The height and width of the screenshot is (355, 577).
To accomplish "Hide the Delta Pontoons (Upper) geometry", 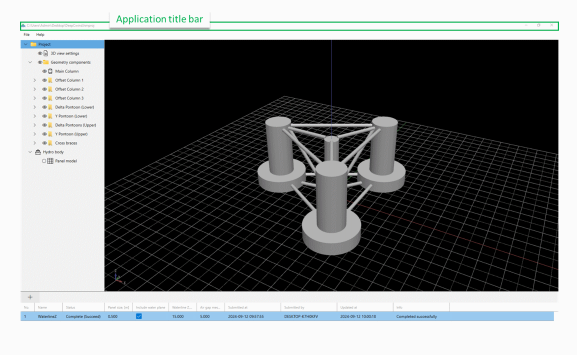I will (x=44, y=125).
